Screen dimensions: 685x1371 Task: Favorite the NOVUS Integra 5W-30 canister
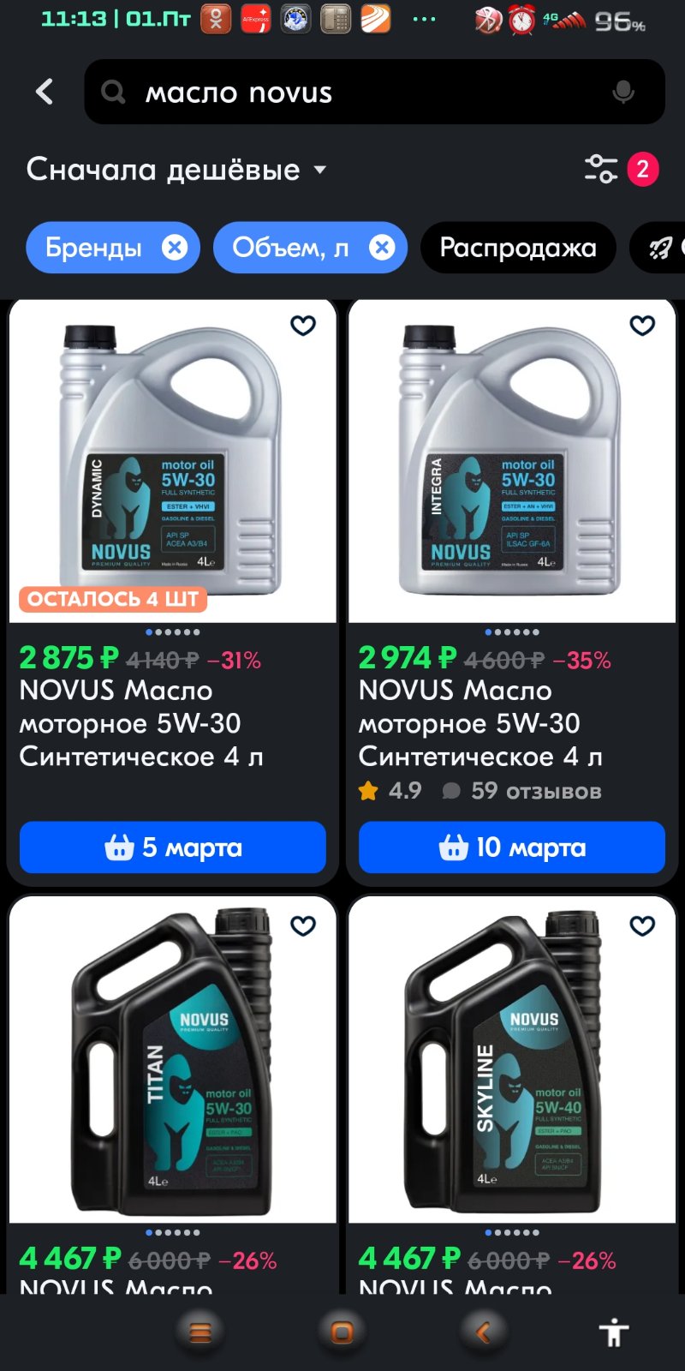coord(642,326)
